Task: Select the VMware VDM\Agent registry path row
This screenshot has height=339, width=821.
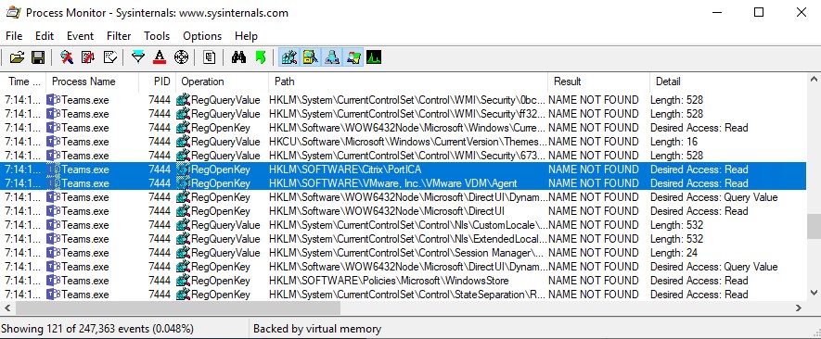Action: [x=404, y=183]
